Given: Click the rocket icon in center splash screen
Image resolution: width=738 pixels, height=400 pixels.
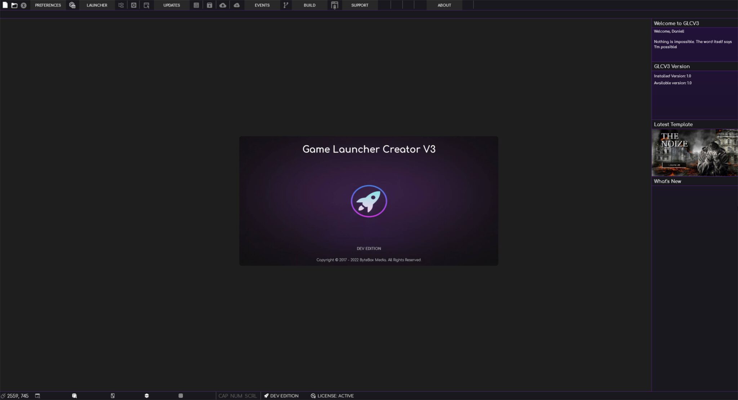Looking at the screenshot, I should pos(368,201).
